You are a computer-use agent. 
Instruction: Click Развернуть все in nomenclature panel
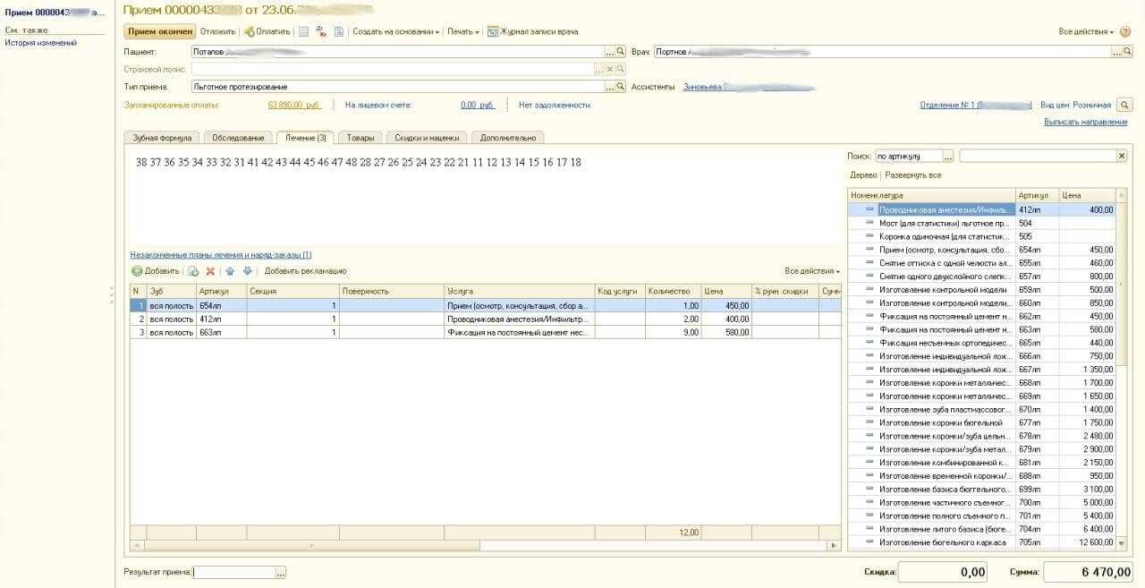coord(912,175)
